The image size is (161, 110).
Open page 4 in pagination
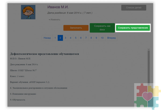[70, 38]
